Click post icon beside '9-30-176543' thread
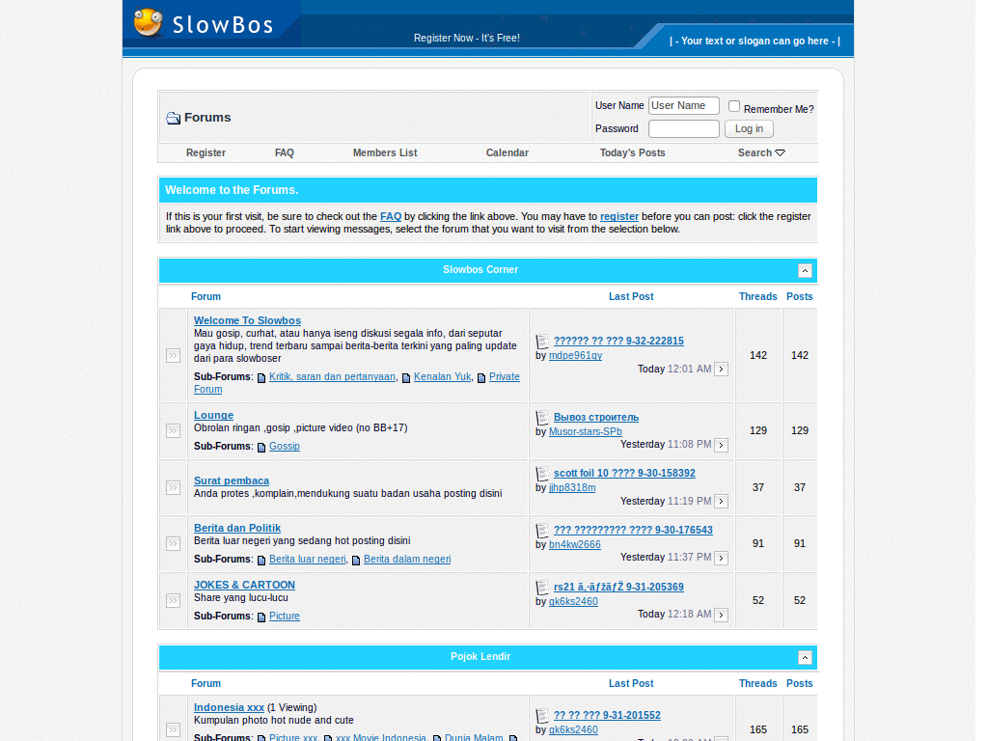The height and width of the screenshot is (741, 988). [542, 531]
